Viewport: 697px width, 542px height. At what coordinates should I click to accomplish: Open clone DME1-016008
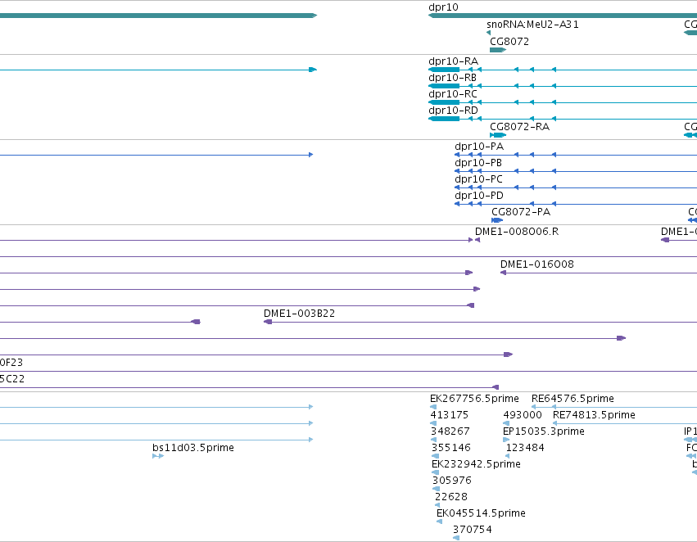click(x=537, y=264)
